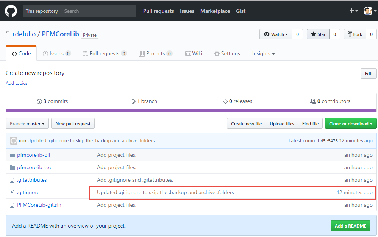View the 0 contributors page
The width and height of the screenshot is (378, 237).
tap(330, 101)
